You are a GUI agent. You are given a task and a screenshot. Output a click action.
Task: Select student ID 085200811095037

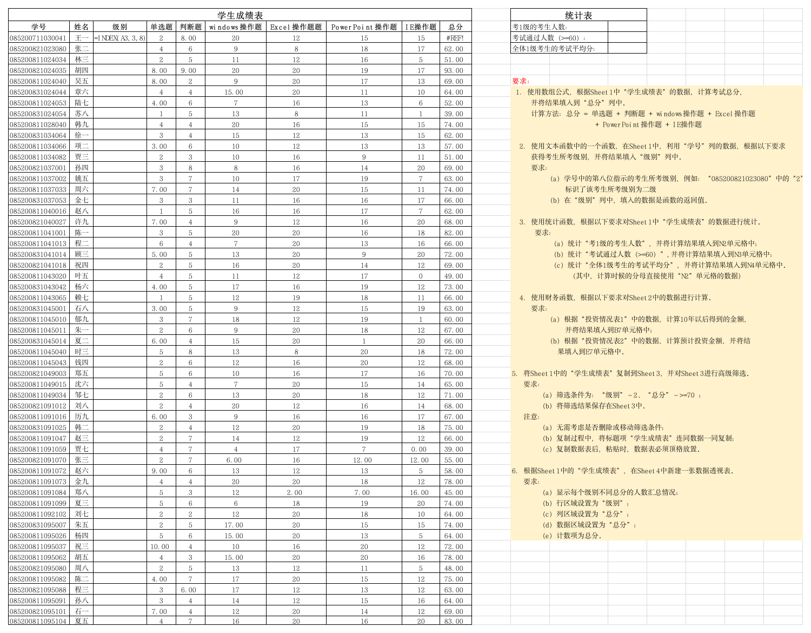tap(39, 546)
